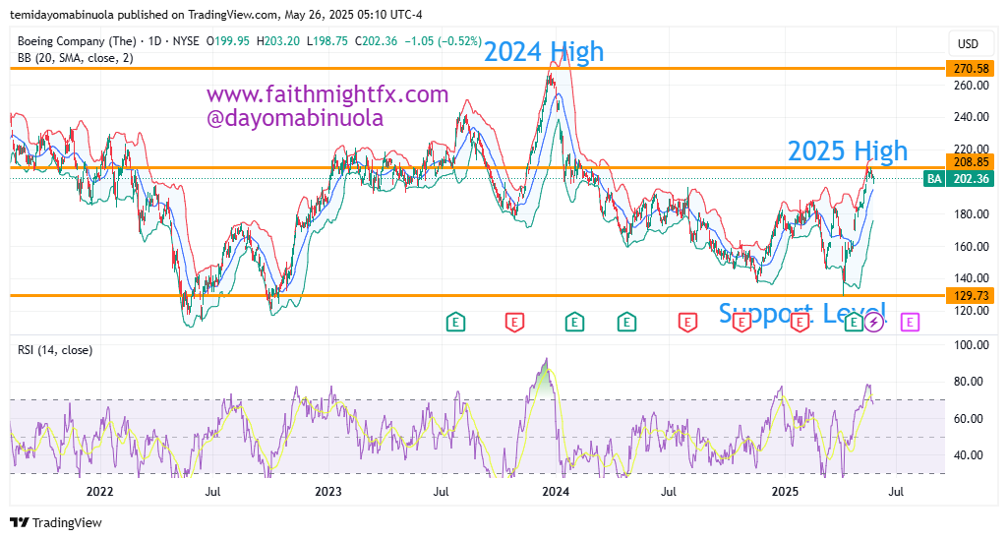Viewport: 1008px width, 540px height.
Task: Click the green earnings E marker just after 2024
Action: pyautogui.click(x=574, y=322)
